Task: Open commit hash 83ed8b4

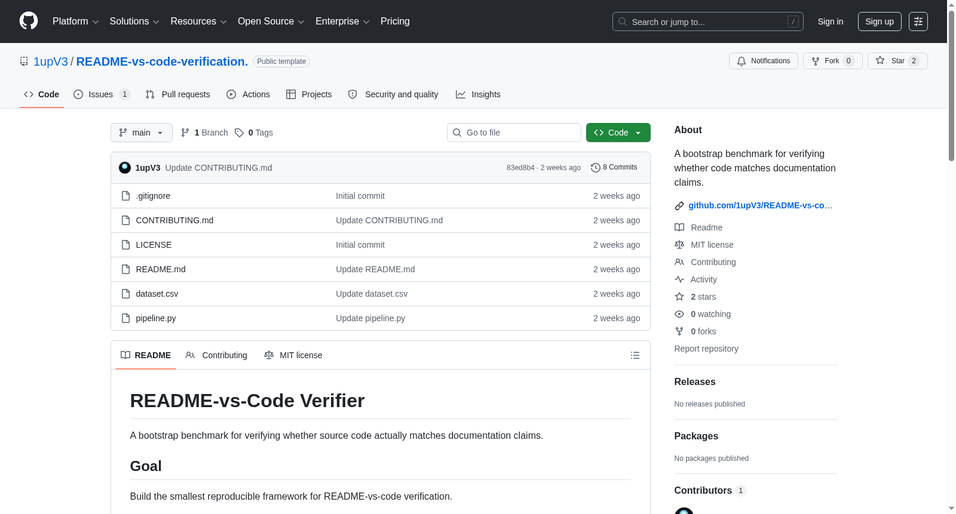Action: 520,168
